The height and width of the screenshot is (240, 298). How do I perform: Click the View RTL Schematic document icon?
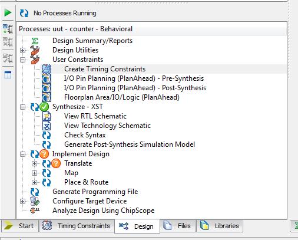47,116
